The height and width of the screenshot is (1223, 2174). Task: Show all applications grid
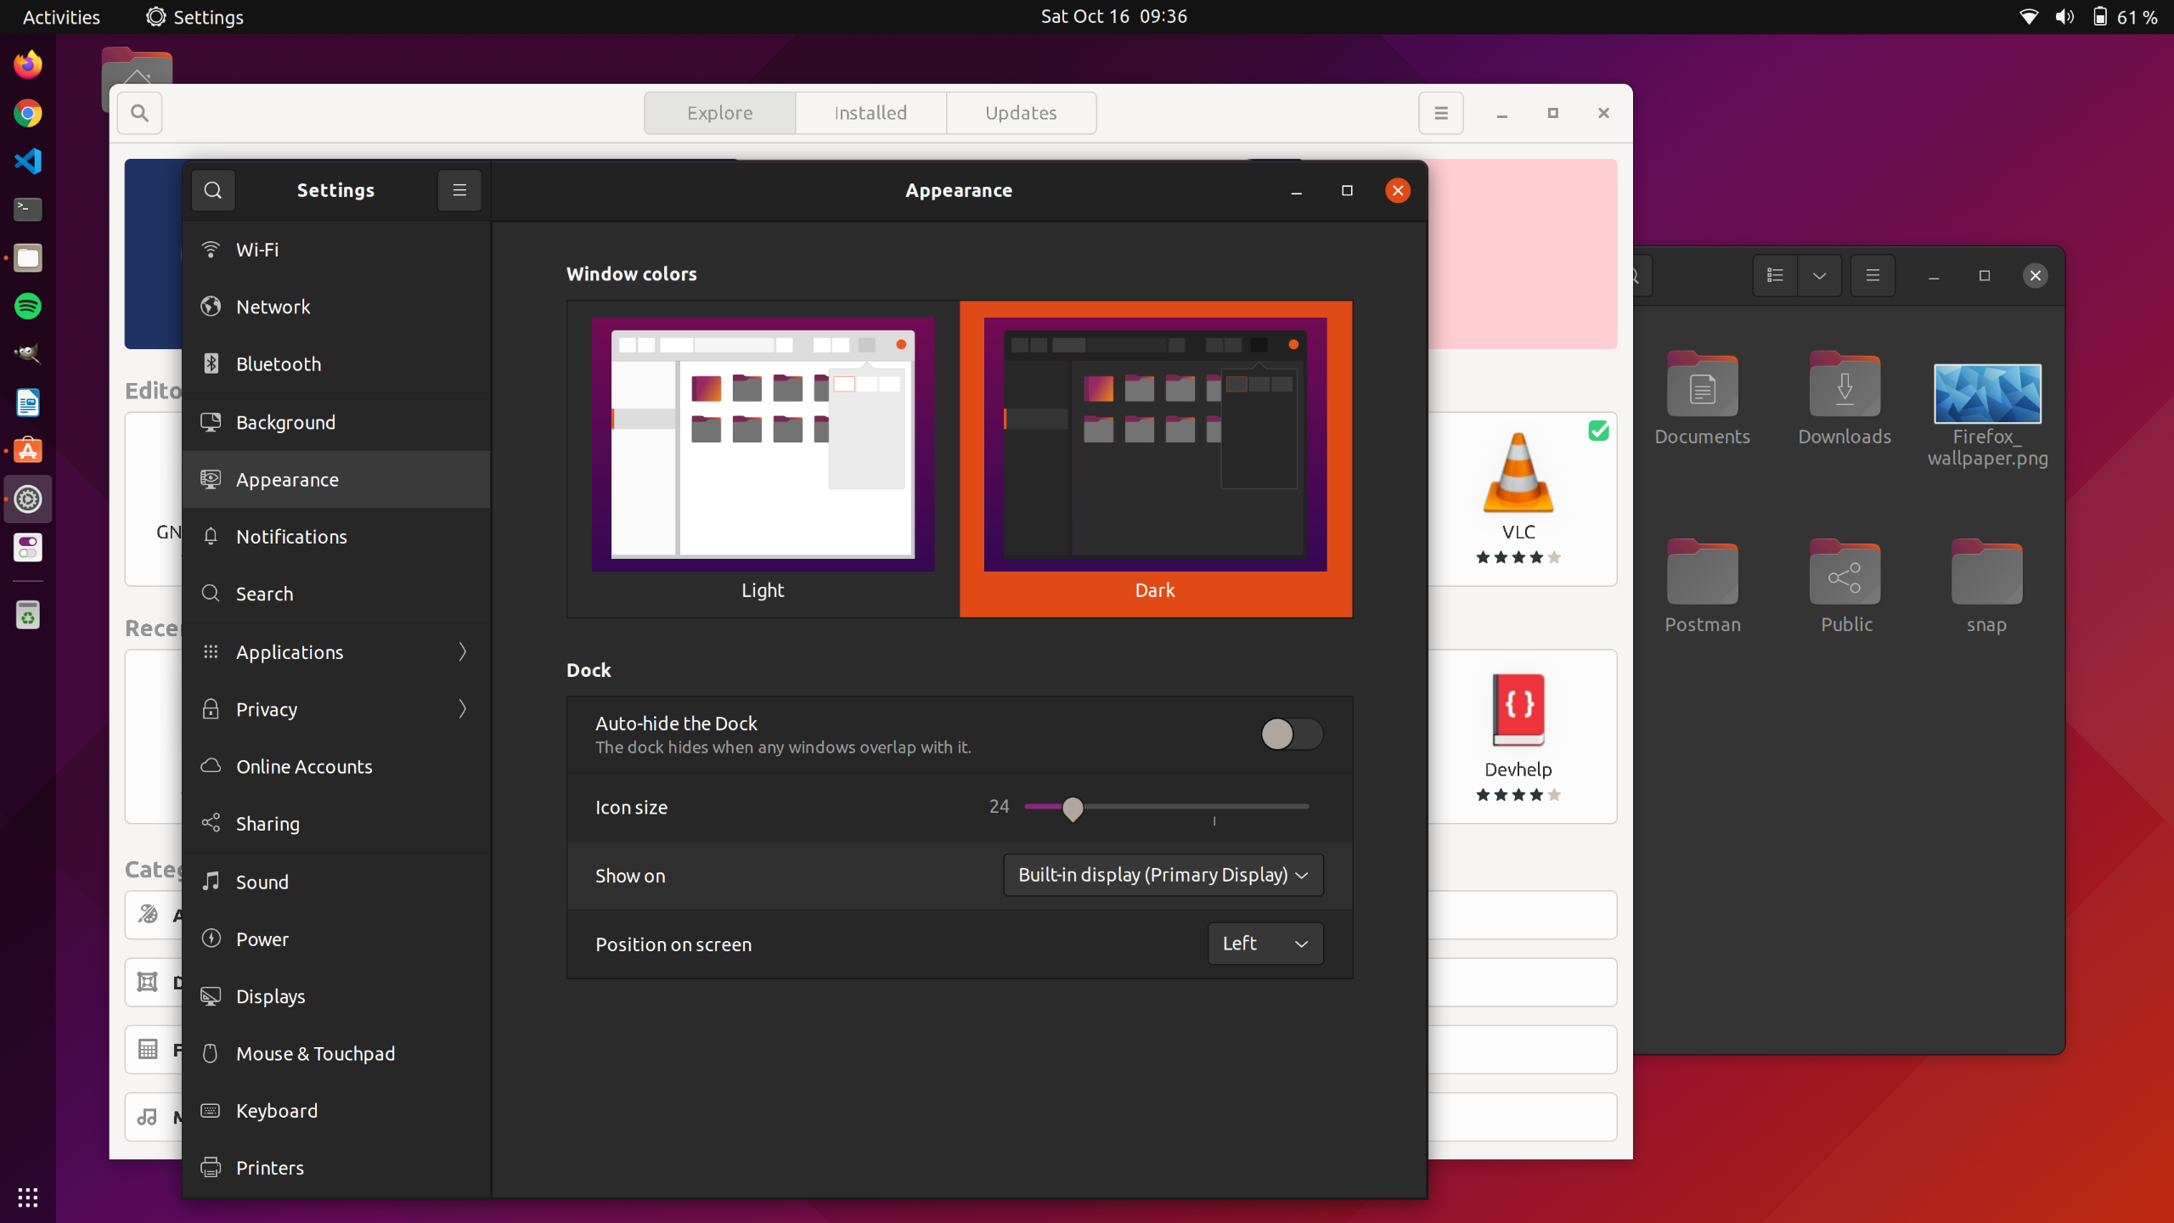click(28, 1197)
